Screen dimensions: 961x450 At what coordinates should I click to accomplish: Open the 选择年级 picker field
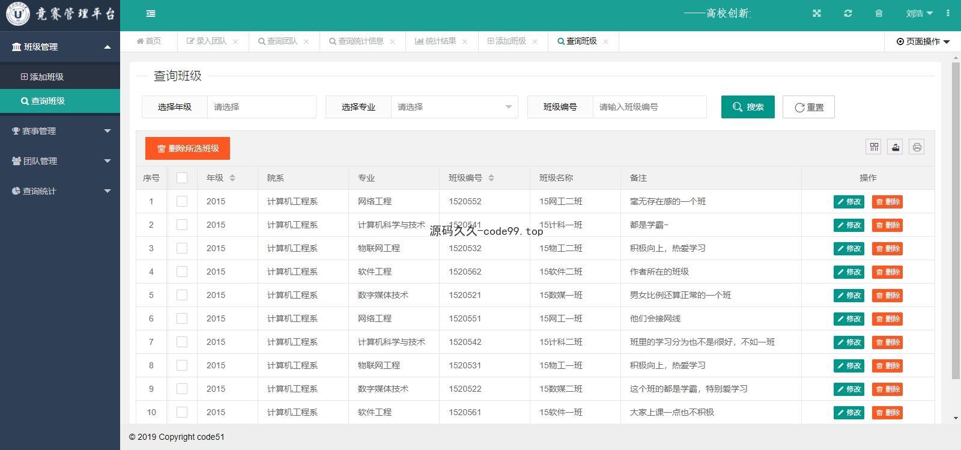pos(262,107)
